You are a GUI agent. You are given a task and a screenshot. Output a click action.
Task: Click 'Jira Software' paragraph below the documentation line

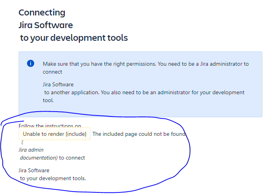tap(34, 170)
